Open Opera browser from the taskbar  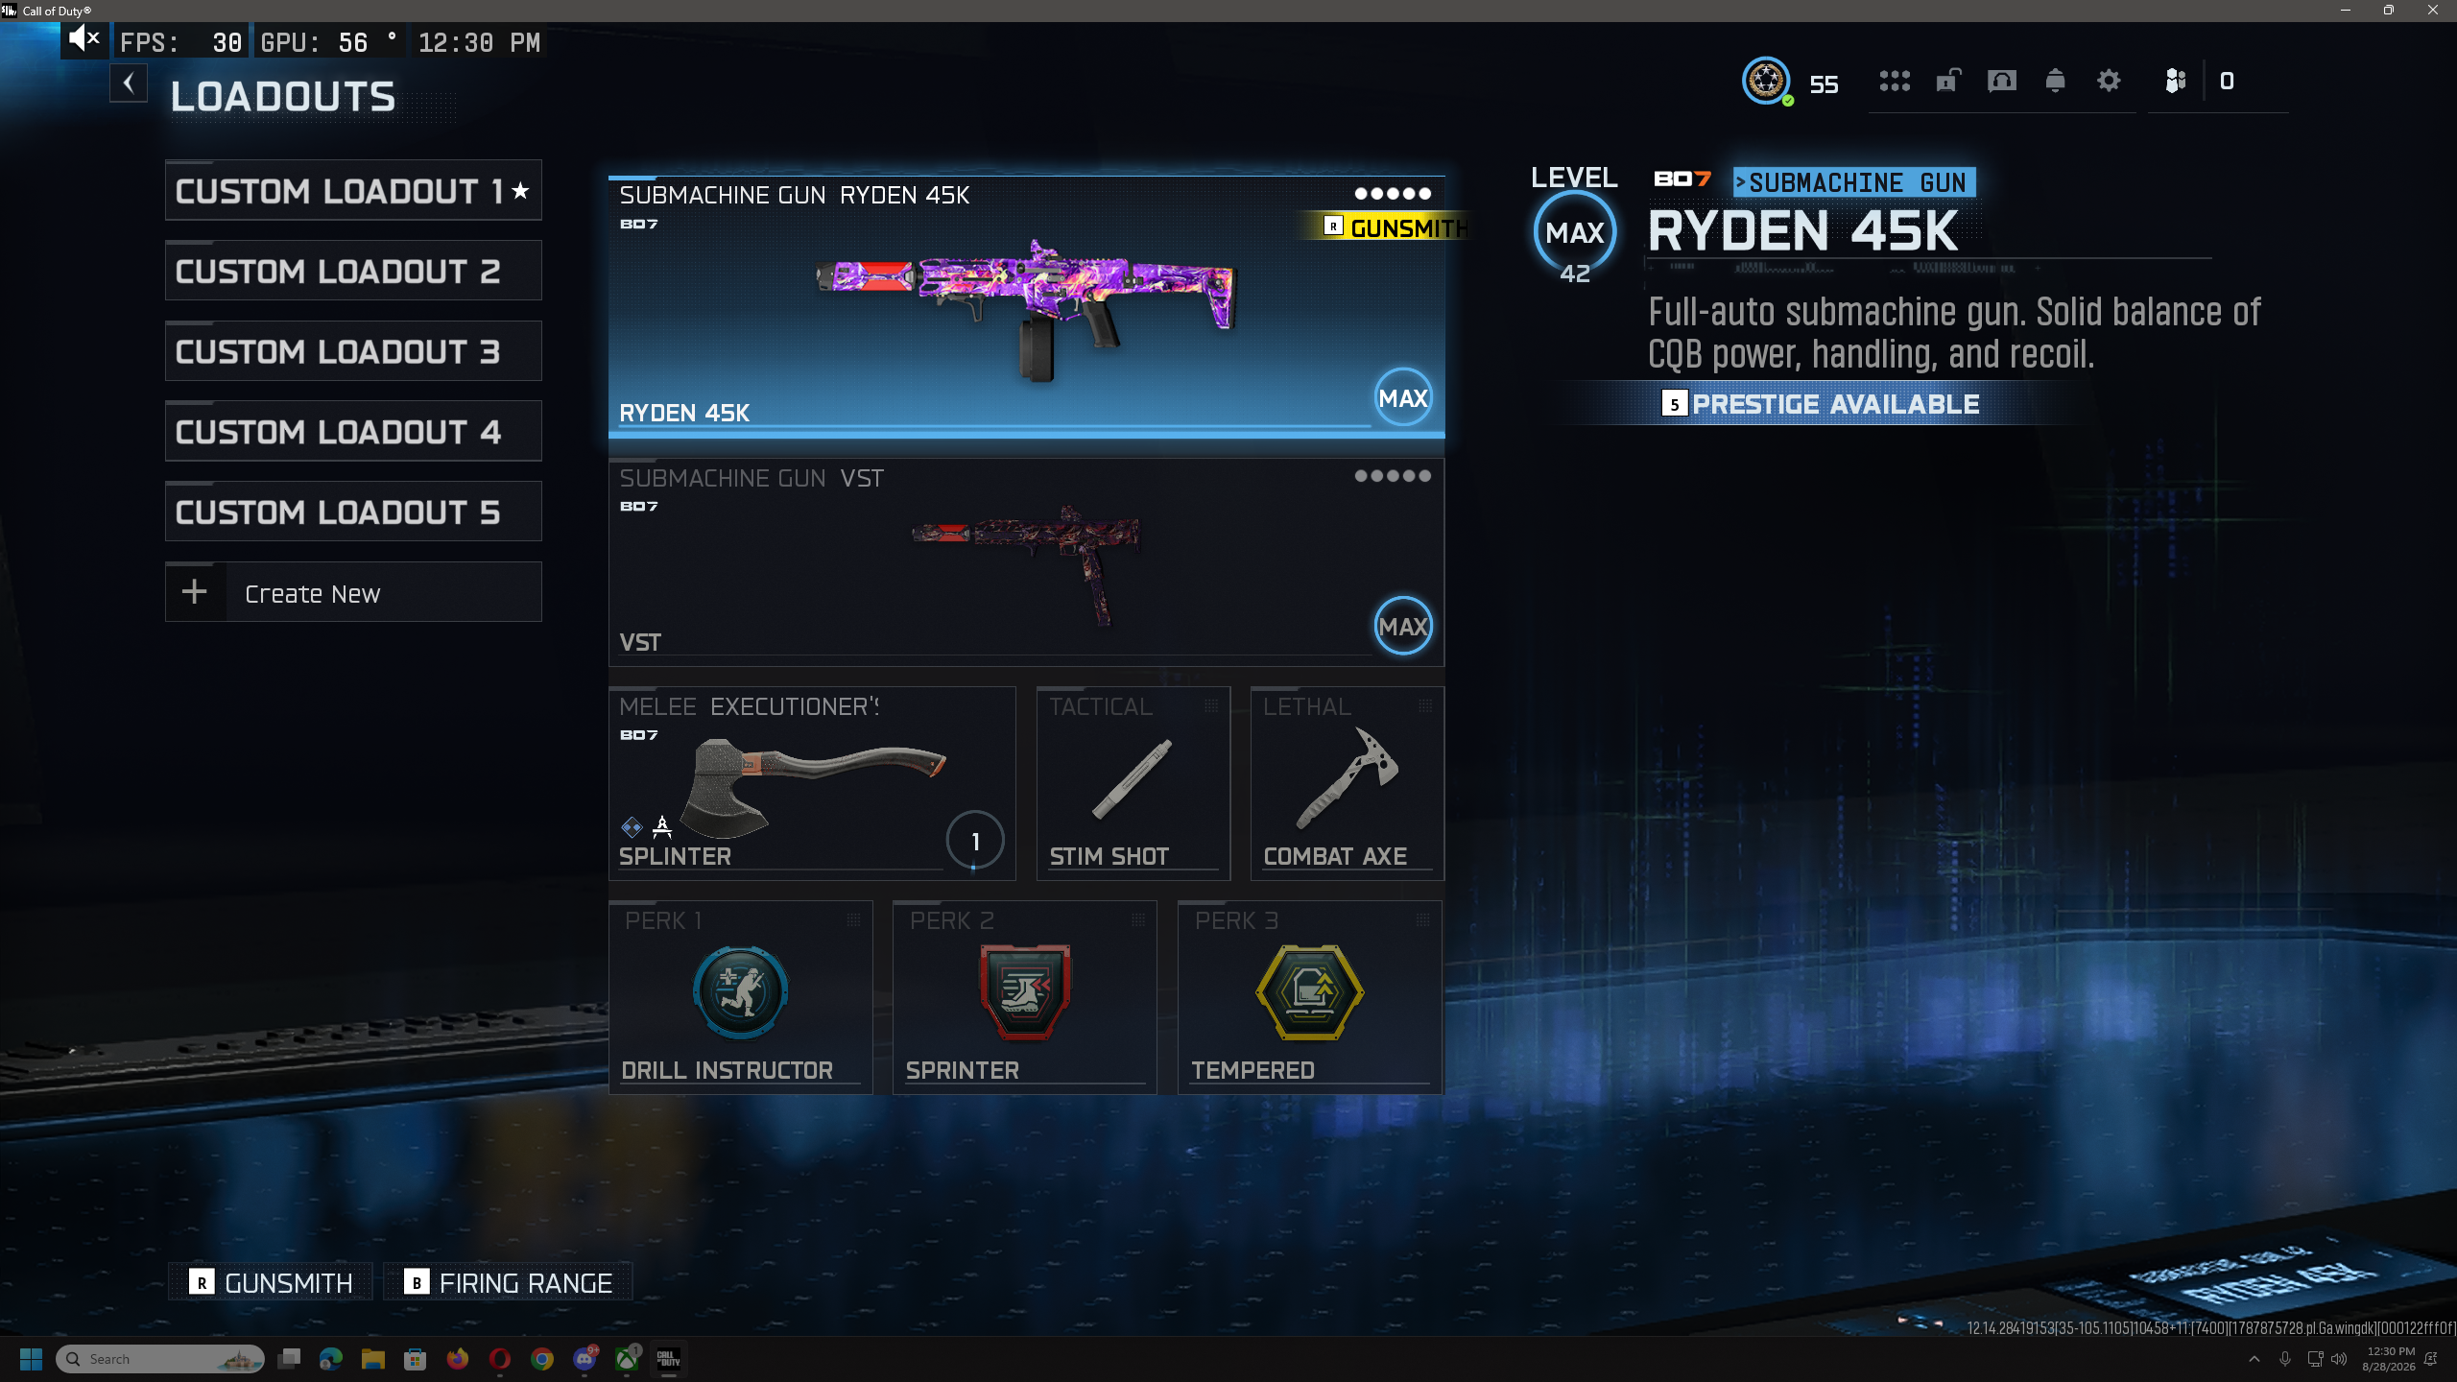point(500,1359)
